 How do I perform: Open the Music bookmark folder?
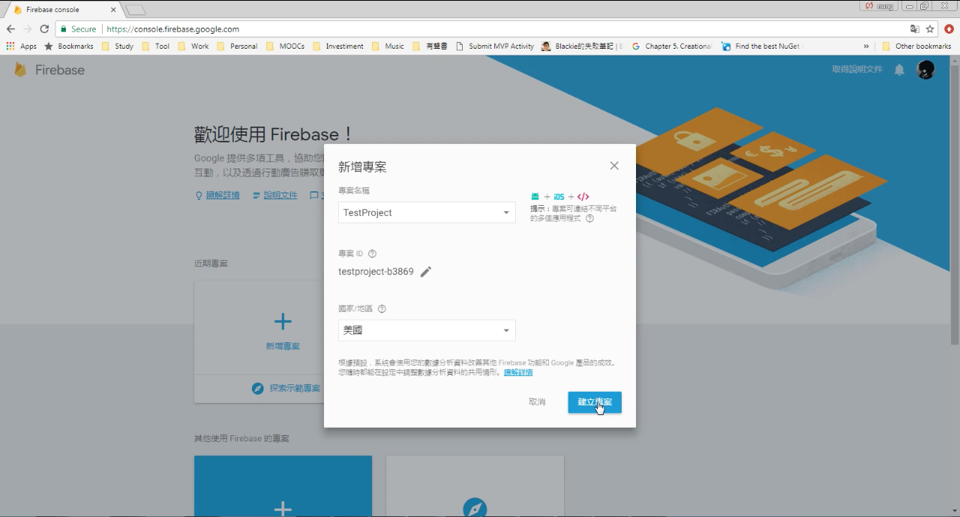pos(388,46)
